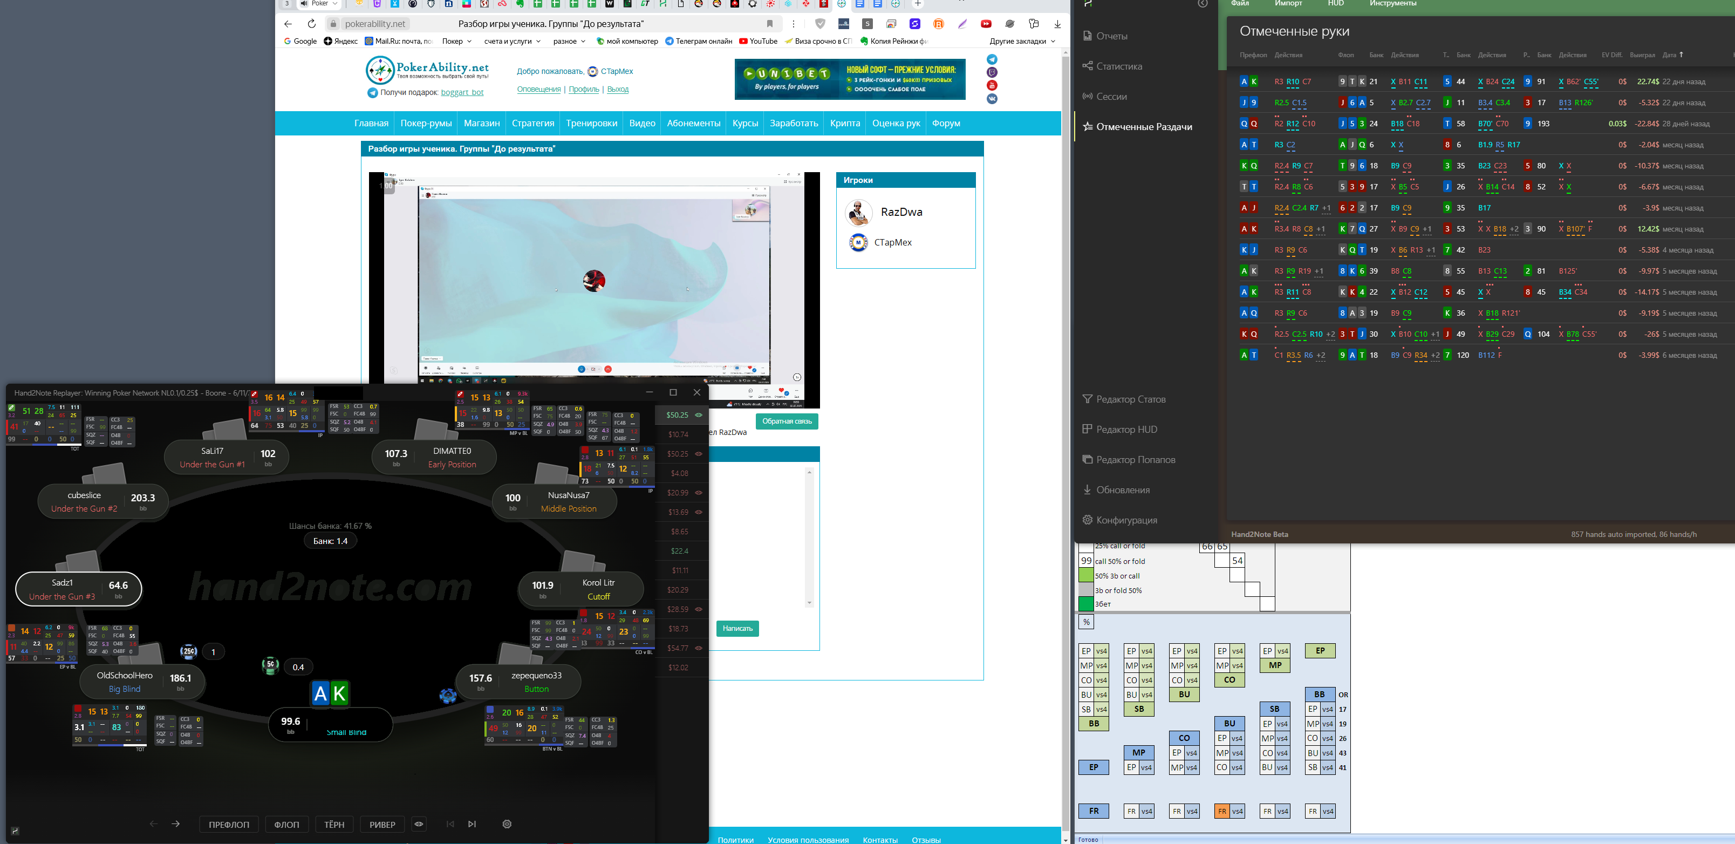This screenshot has height=844, width=1735.
Task: Jump to ФЛОП street in replayer
Action: click(287, 825)
